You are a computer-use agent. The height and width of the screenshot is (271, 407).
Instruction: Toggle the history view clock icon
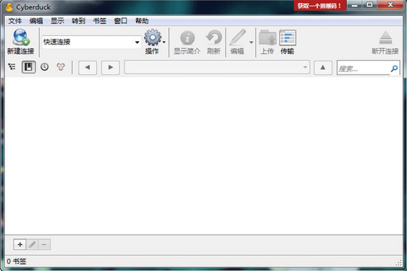(44, 67)
